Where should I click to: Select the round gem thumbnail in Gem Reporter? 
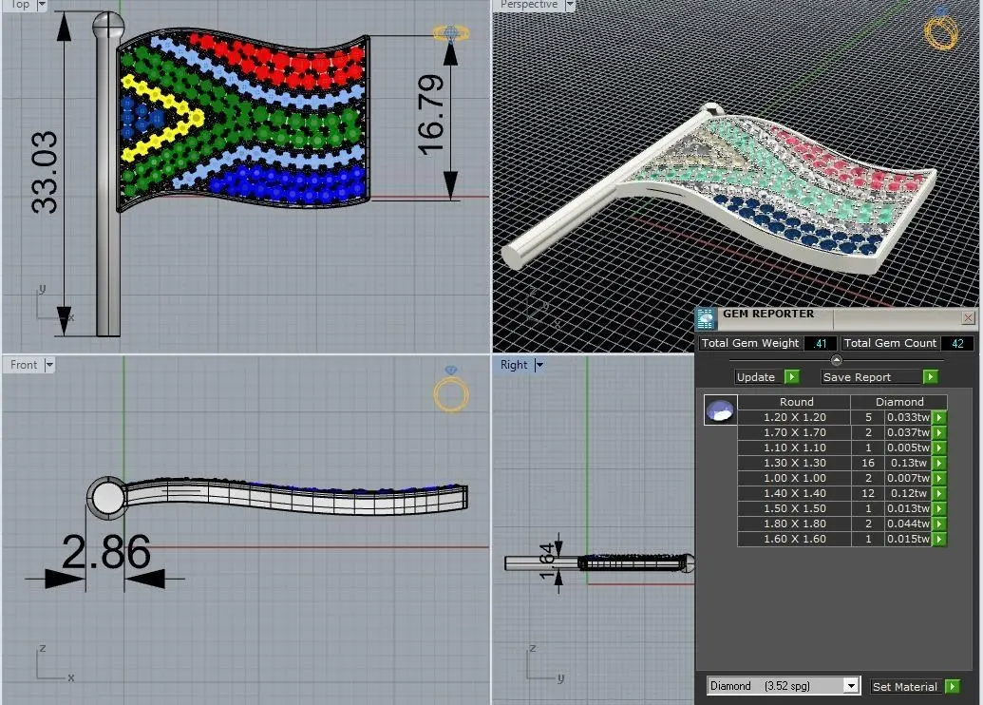720,410
